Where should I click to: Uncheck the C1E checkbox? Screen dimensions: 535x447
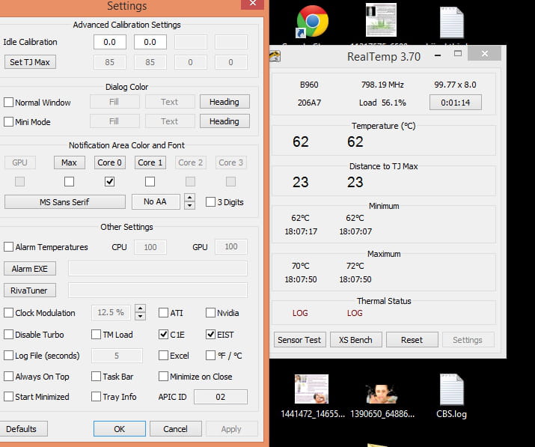(163, 334)
